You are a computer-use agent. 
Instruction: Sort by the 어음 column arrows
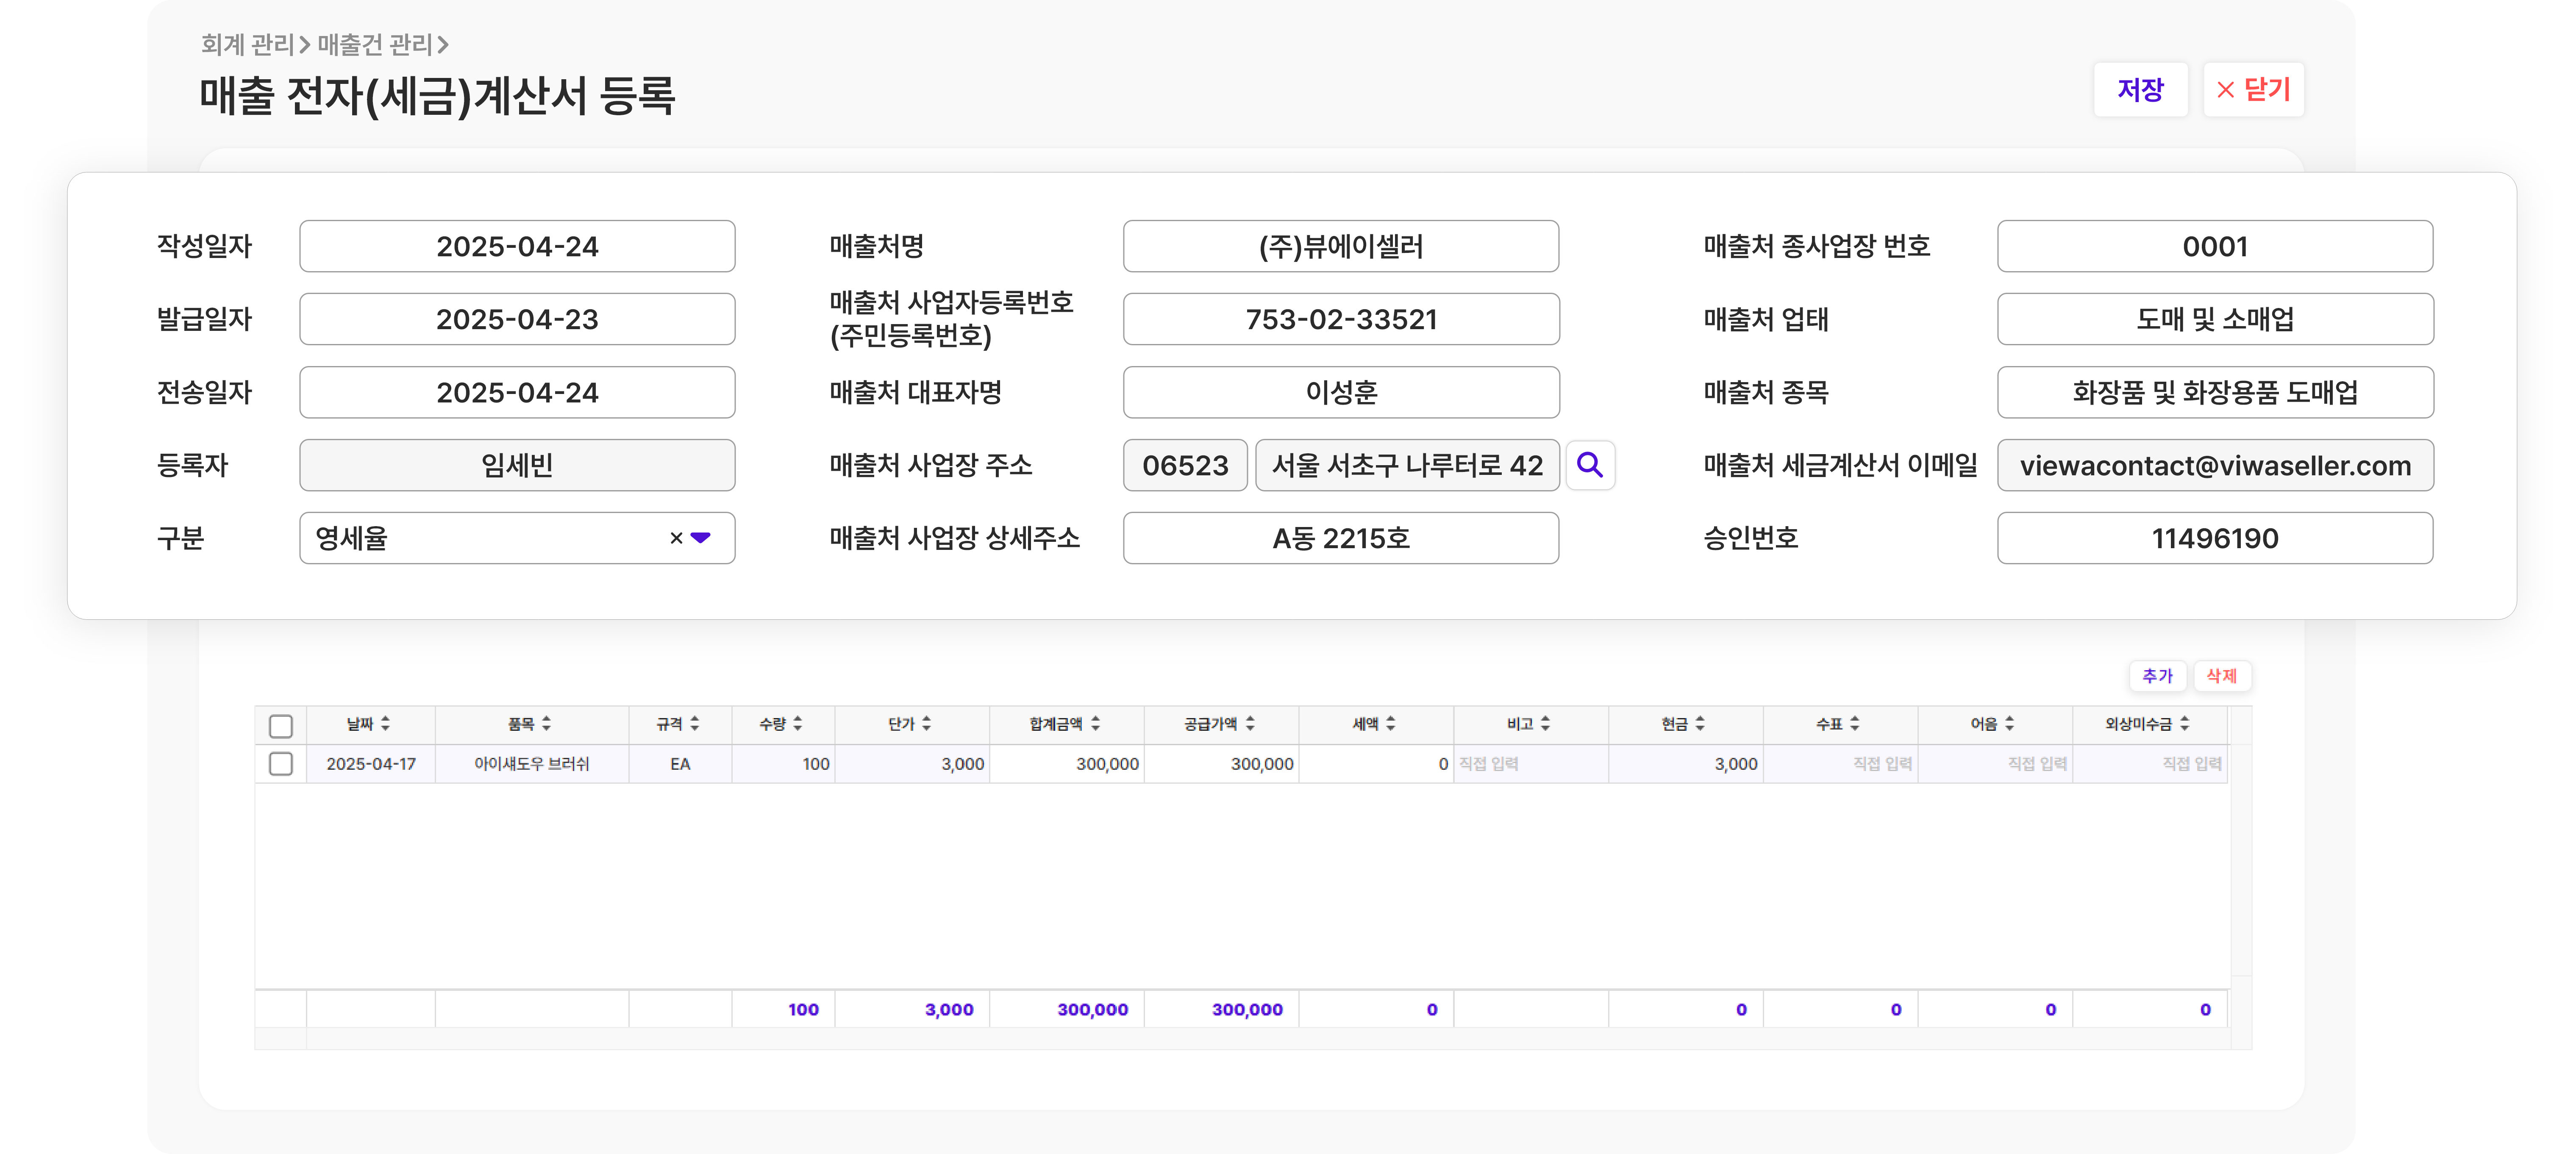(2010, 724)
